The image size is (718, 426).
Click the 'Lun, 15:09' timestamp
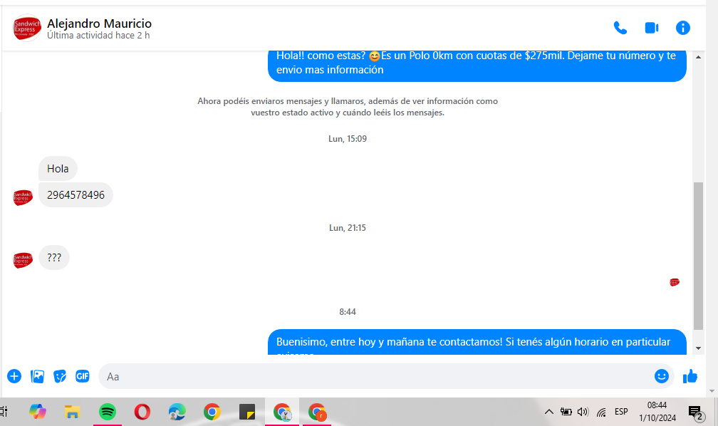[348, 139]
